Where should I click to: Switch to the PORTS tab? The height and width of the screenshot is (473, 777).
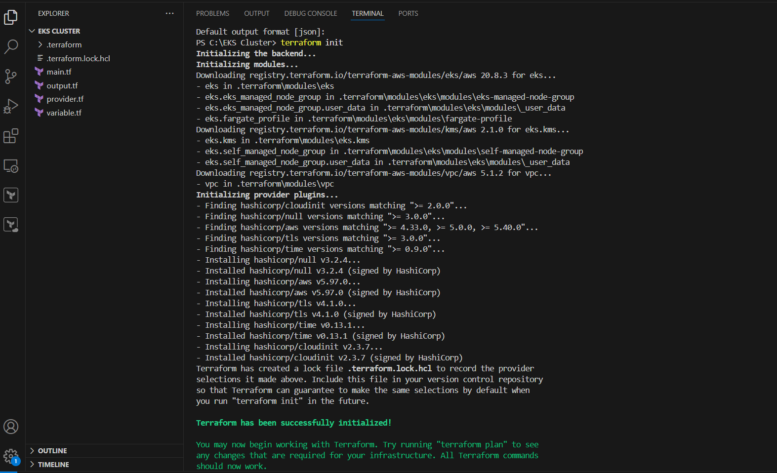pyautogui.click(x=408, y=13)
